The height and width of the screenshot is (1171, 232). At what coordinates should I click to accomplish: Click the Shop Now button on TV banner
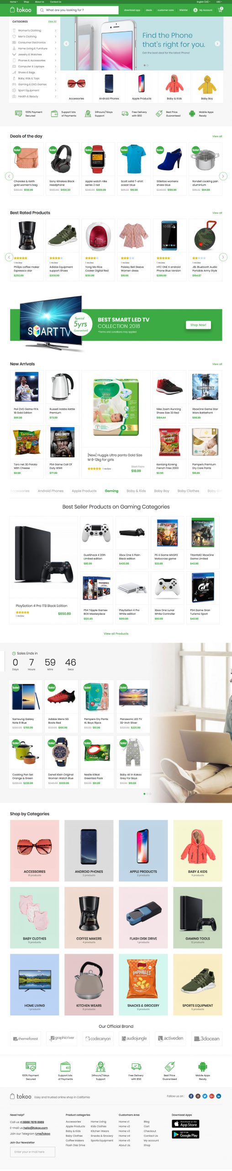point(198,325)
